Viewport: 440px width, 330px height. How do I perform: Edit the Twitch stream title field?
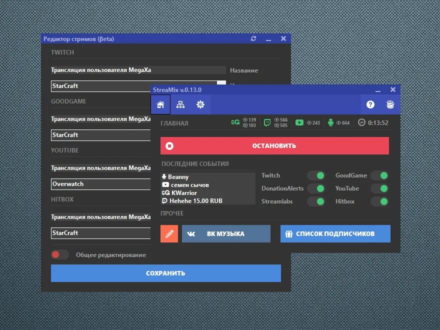tap(138, 70)
